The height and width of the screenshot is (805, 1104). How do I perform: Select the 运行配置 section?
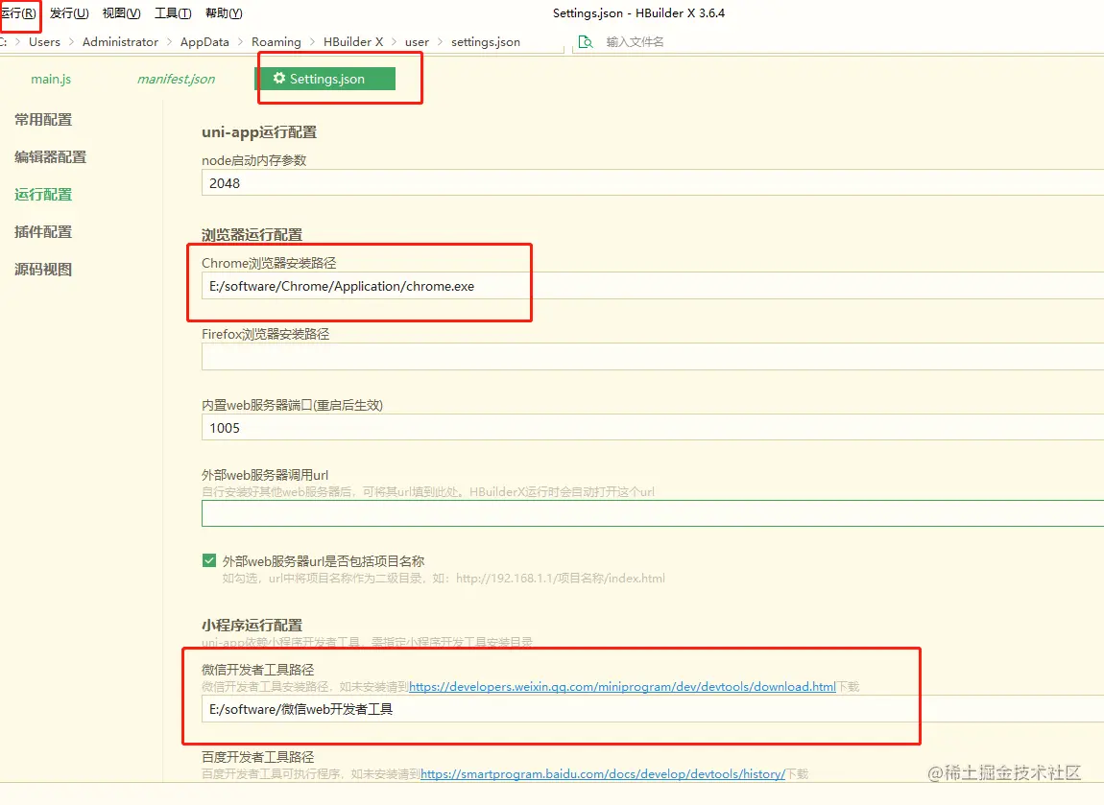[x=43, y=194]
